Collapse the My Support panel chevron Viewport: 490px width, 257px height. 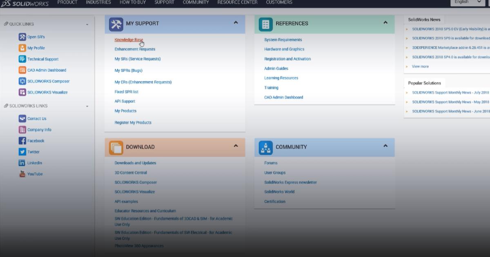pyautogui.click(x=236, y=22)
